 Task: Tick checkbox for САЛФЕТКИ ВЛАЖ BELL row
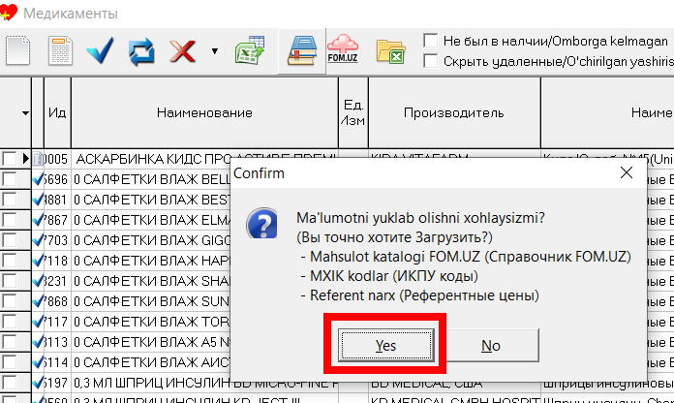(x=9, y=179)
